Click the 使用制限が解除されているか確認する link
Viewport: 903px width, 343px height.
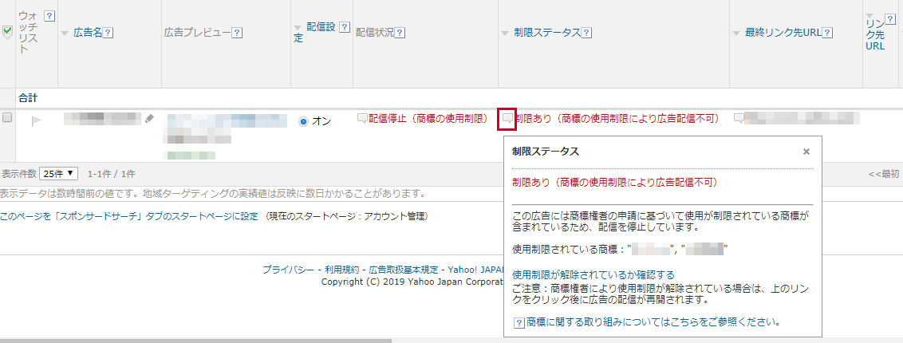(x=593, y=274)
